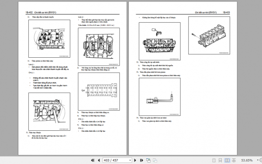Switch to continuous page layout
The width and height of the screenshot is (262, 164).
220,161
